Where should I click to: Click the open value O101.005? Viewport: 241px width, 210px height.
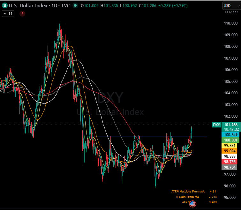tap(90, 6)
